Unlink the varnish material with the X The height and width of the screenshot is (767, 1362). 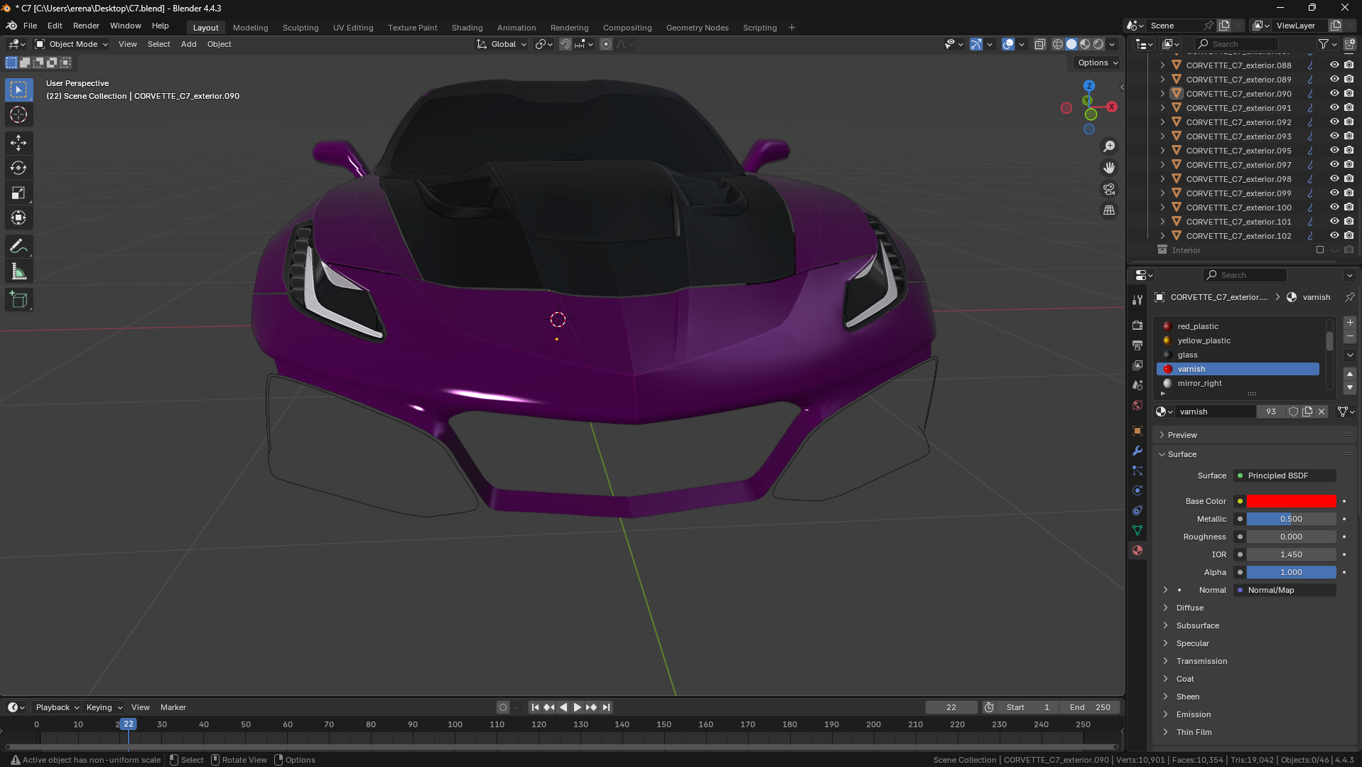coord(1322,412)
